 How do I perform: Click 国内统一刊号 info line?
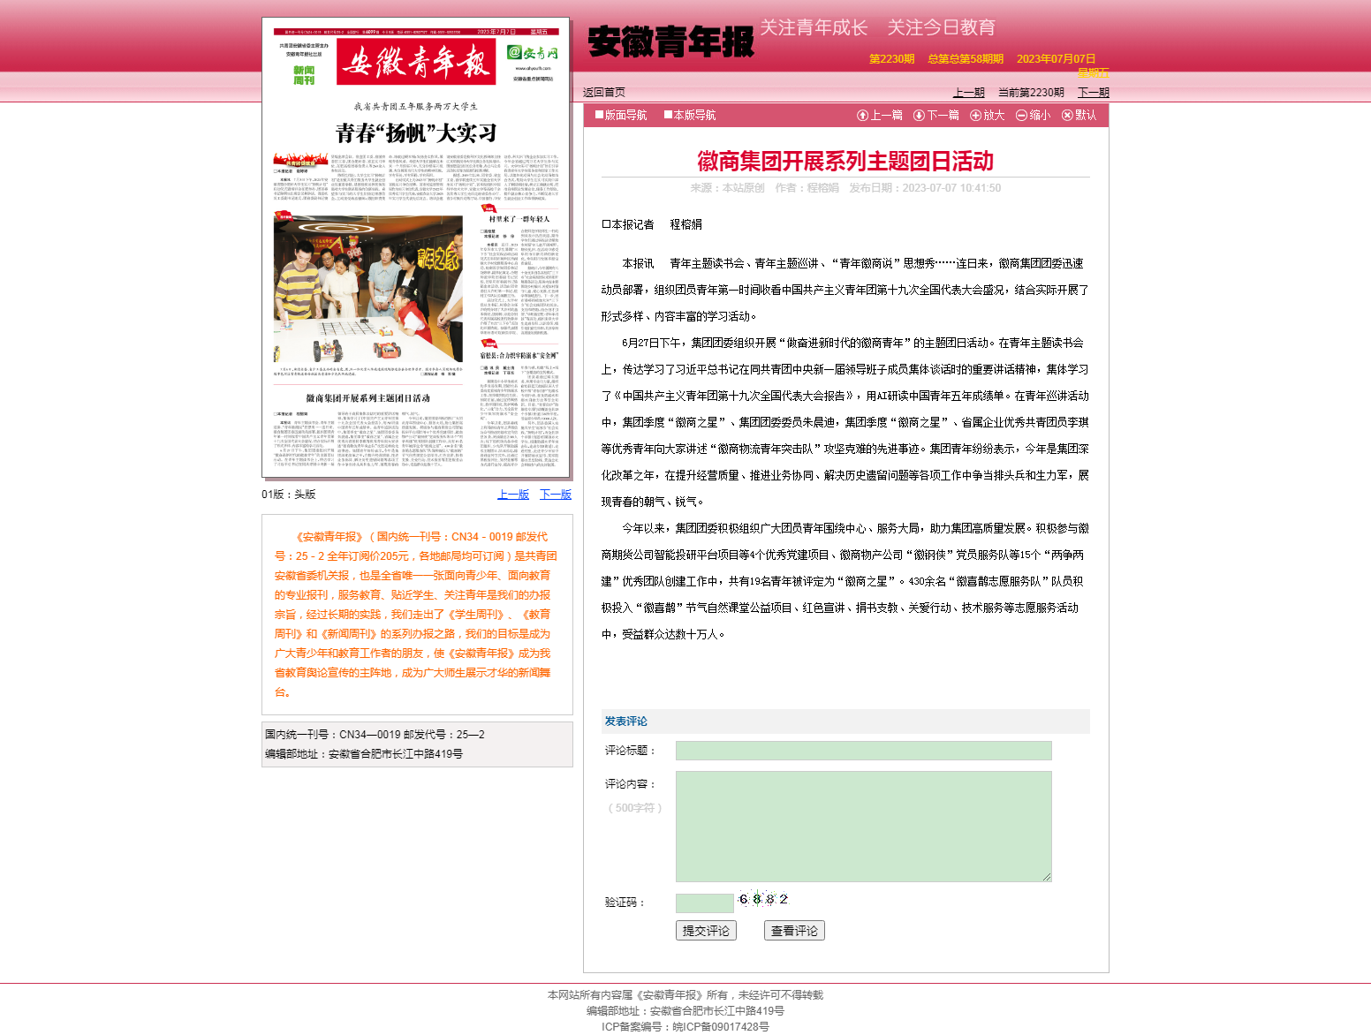pos(375,735)
